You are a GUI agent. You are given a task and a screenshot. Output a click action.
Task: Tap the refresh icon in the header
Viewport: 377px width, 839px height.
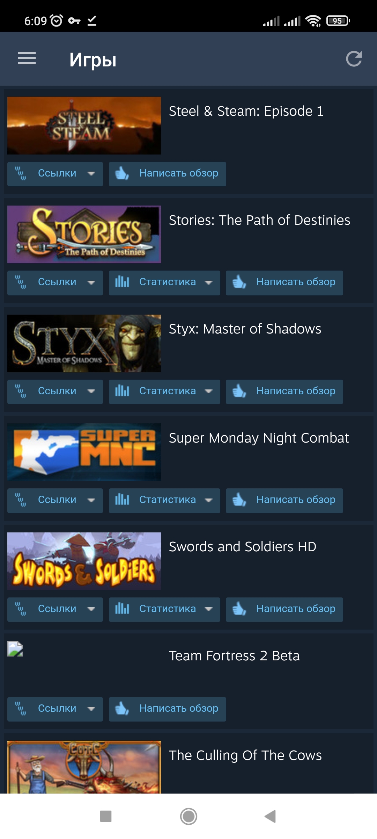(354, 59)
